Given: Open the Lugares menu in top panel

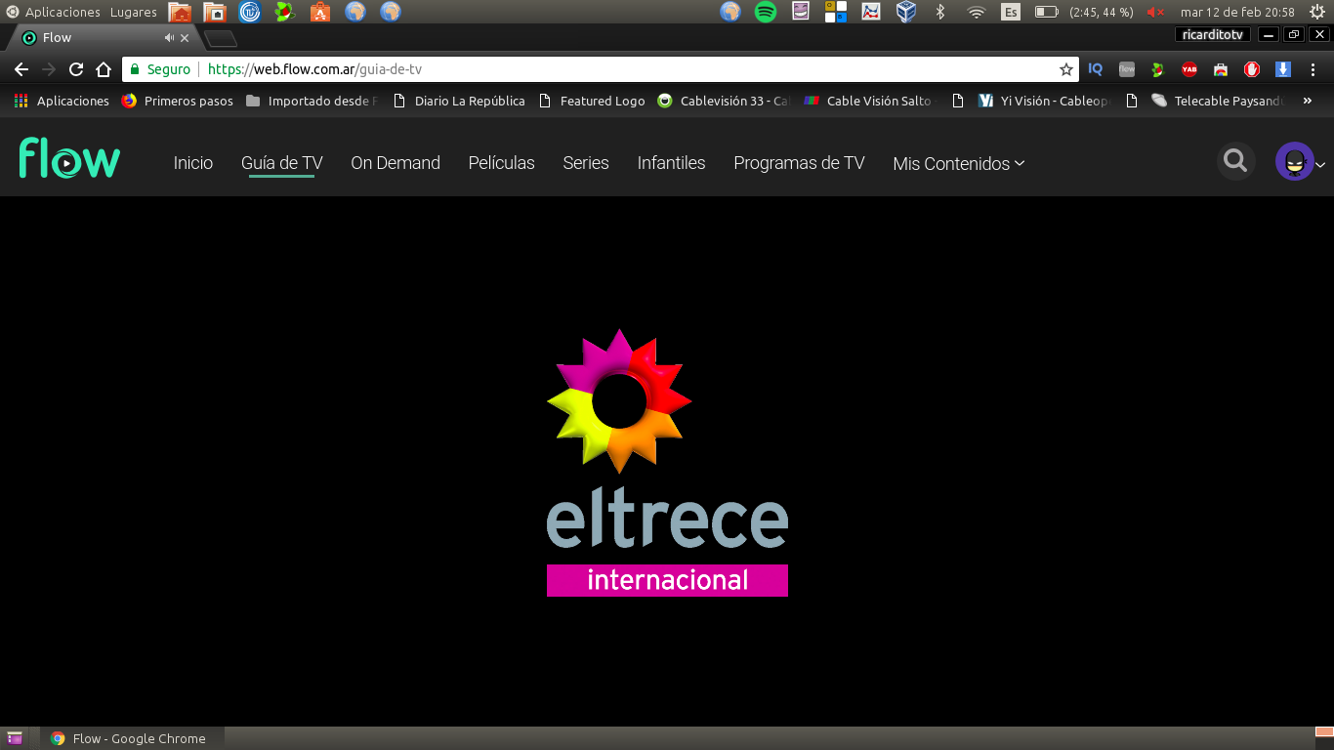Looking at the screenshot, I should click(134, 12).
